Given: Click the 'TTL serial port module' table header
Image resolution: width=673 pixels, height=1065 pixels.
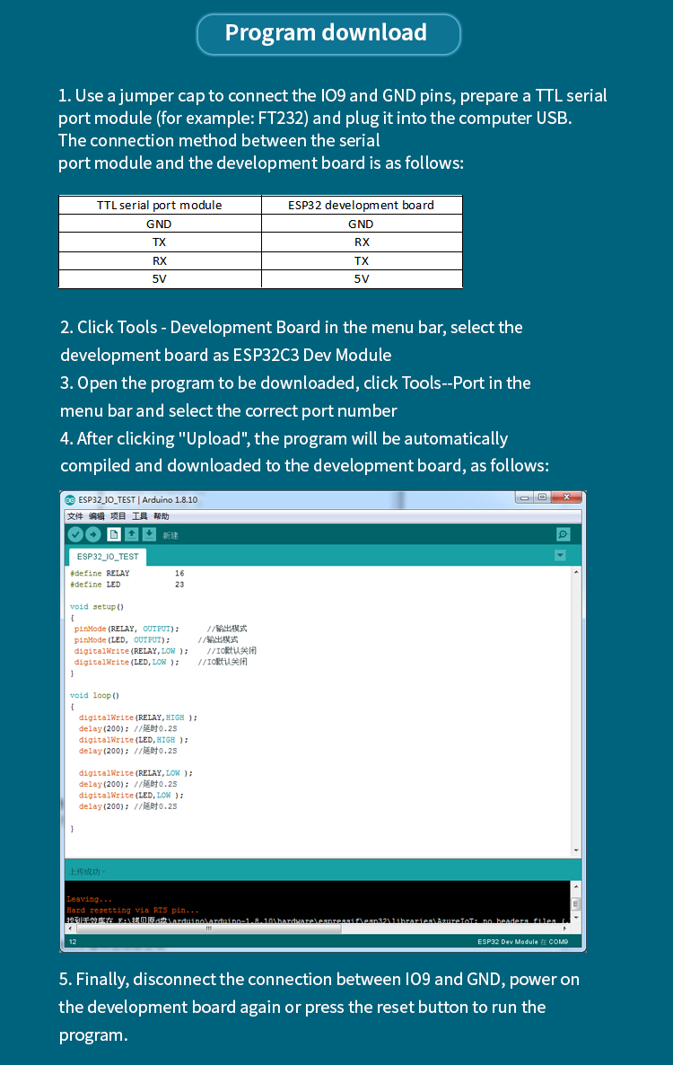Looking at the screenshot, I should point(160,205).
